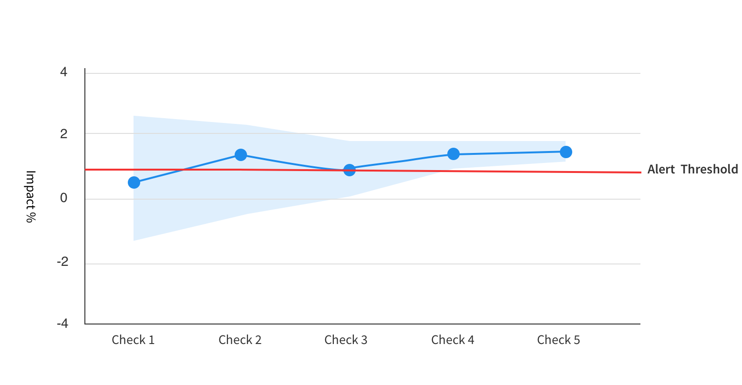The width and height of the screenshot is (742, 385).
Task: Click blue line segment between Check 4 and 5
Action: coord(509,153)
